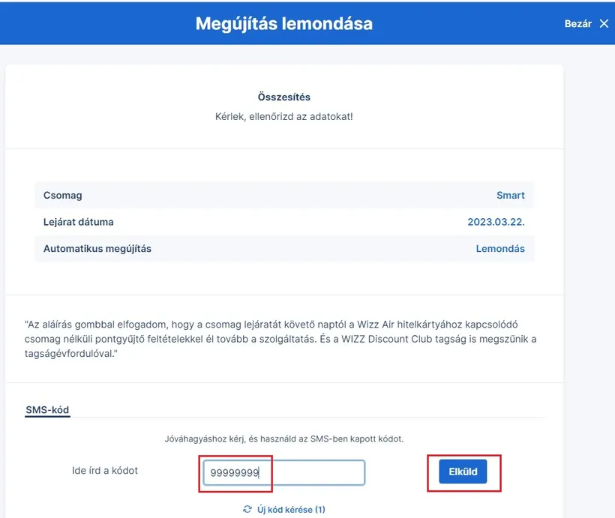Click the Lemondás value

pyautogui.click(x=500, y=248)
